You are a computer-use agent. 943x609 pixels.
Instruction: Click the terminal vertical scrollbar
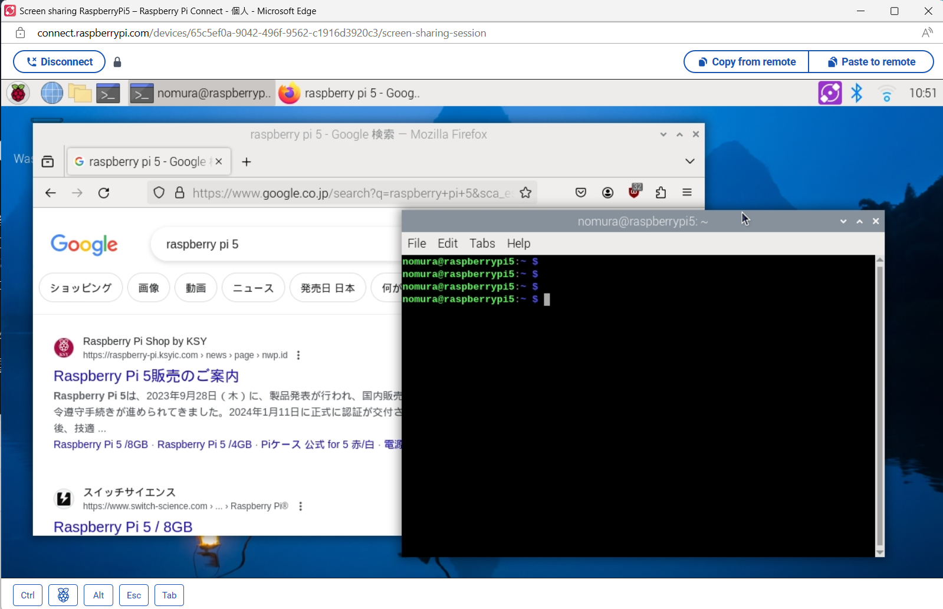click(x=879, y=406)
